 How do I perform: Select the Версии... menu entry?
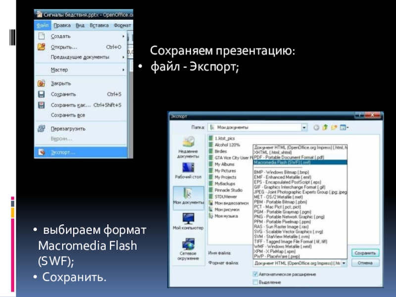pos(61,139)
